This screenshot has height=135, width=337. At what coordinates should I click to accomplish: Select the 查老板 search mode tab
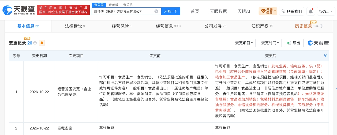pos(113,5)
